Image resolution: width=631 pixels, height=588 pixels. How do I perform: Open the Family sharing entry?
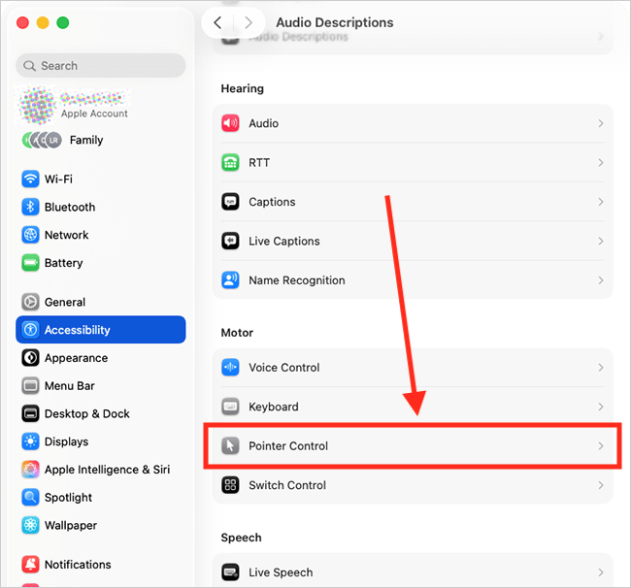(x=85, y=140)
